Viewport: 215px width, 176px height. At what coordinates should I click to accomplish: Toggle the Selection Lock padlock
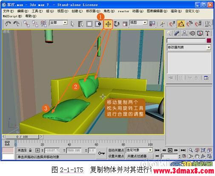30,150
